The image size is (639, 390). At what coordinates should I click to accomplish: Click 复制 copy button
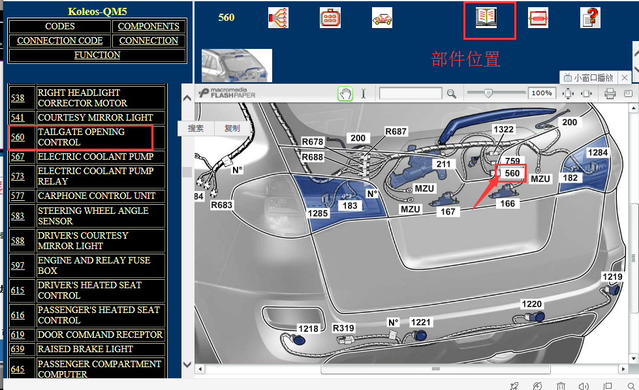coord(232,128)
